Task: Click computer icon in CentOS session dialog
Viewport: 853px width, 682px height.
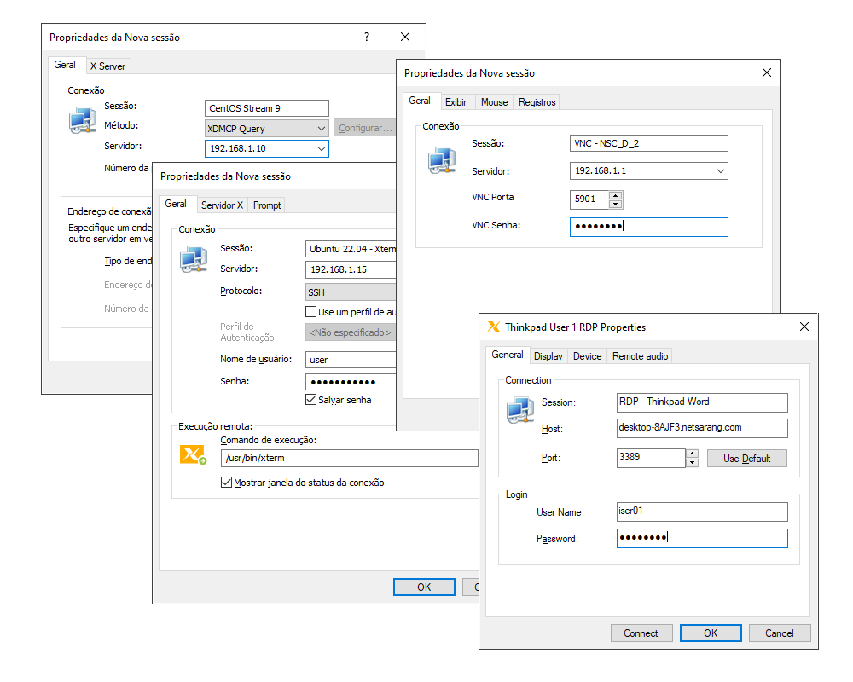Action: 83,120
